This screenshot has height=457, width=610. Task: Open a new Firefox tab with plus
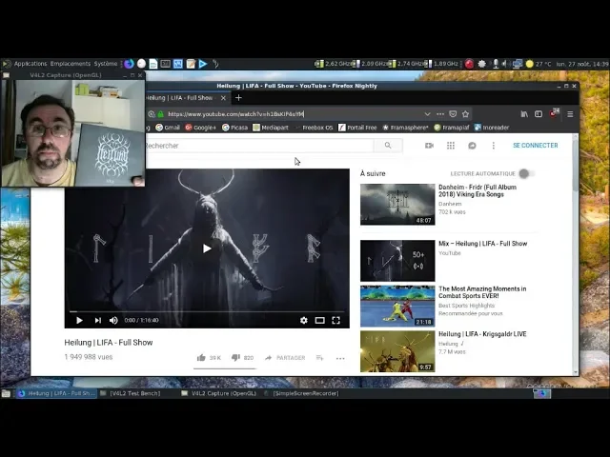(238, 98)
